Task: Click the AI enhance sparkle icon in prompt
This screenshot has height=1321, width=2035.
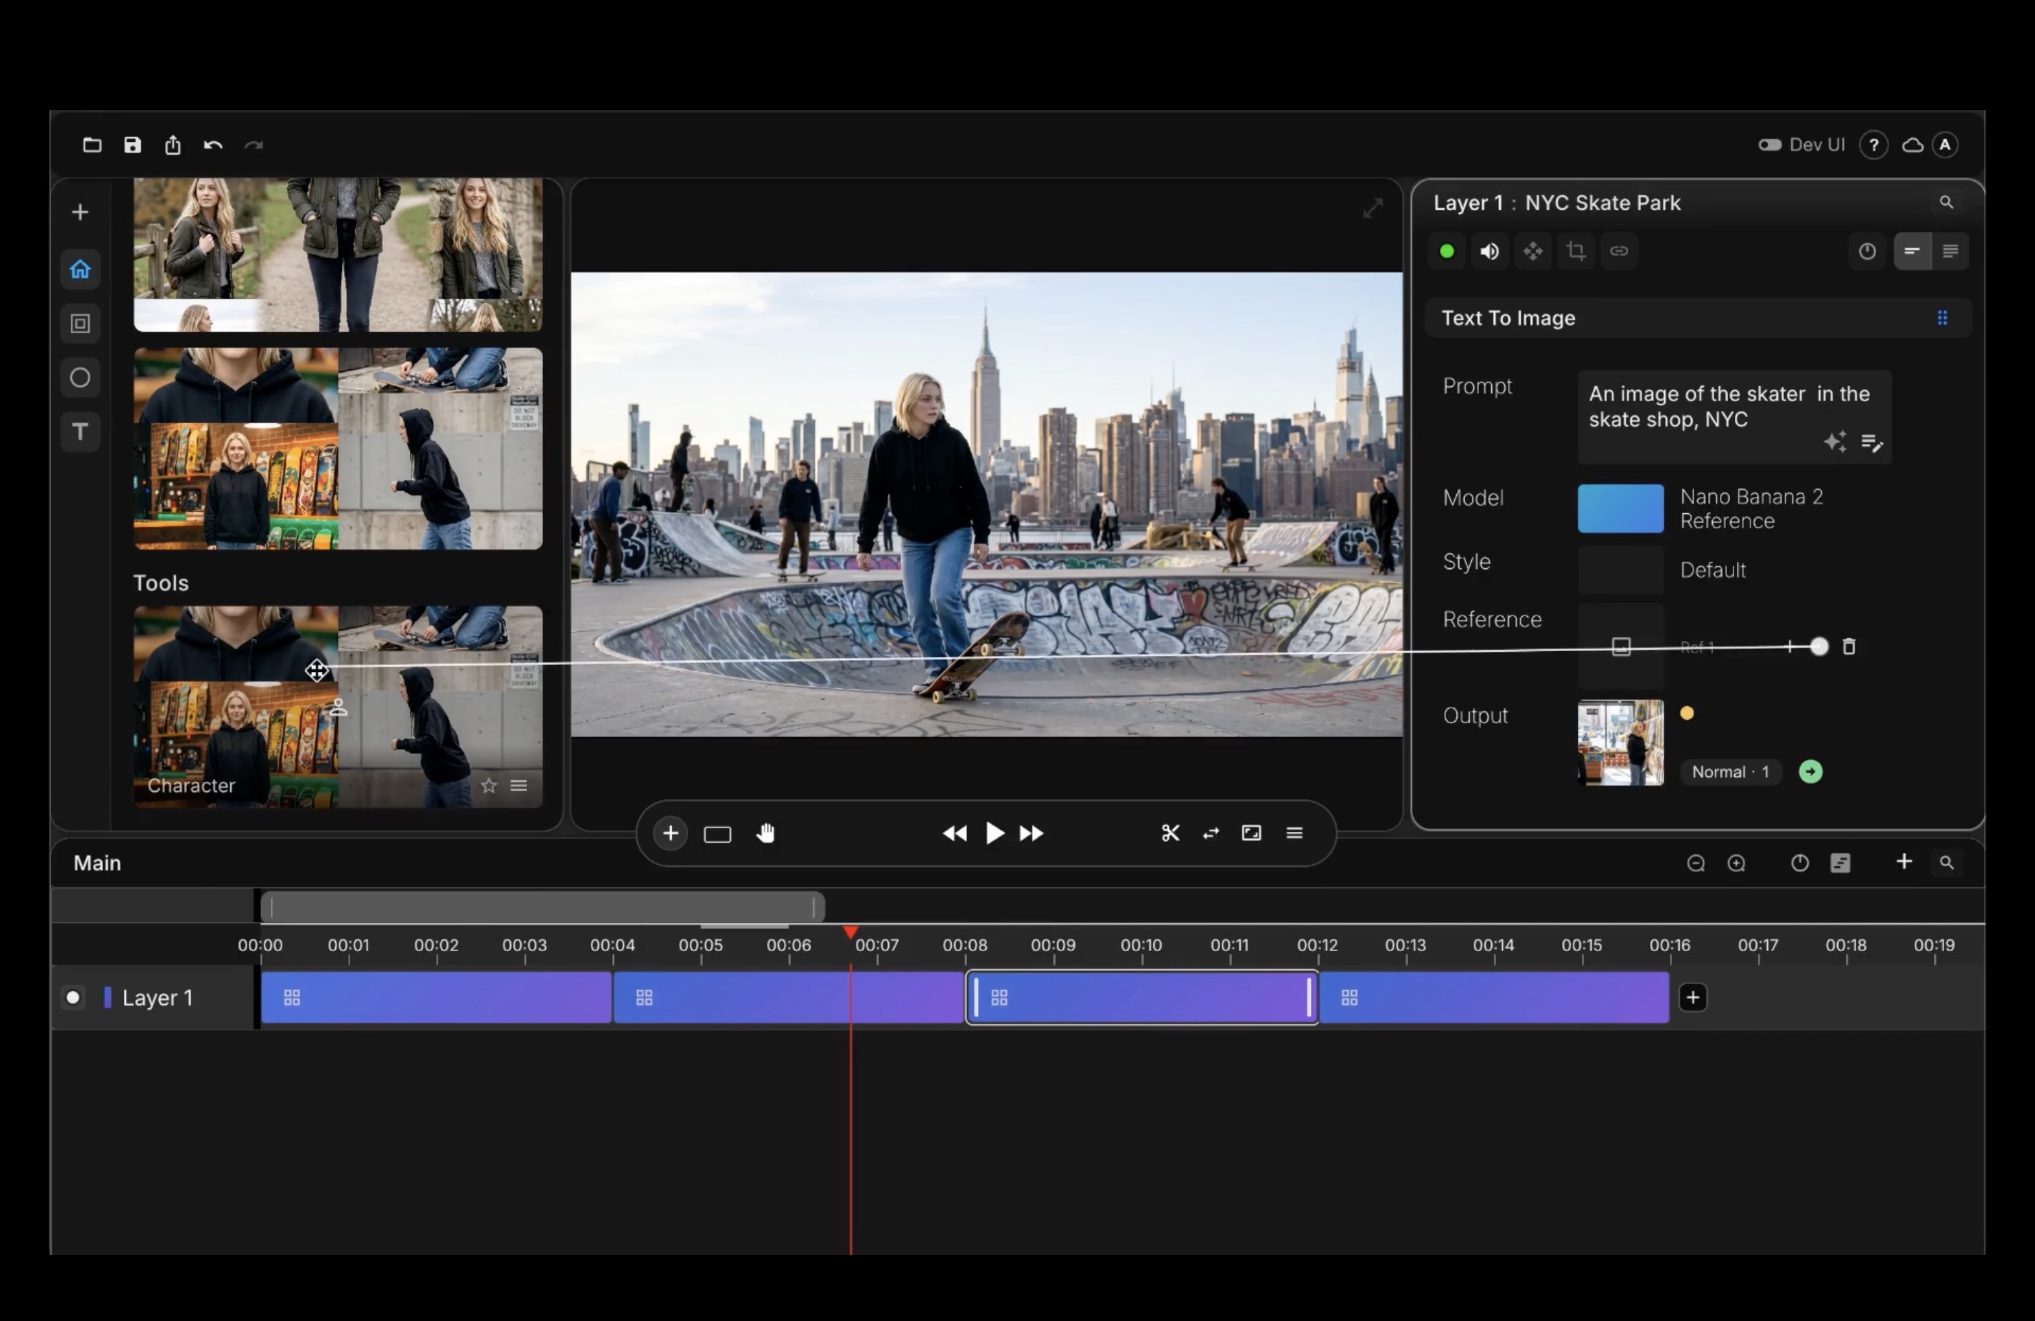Action: coord(1834,442)
